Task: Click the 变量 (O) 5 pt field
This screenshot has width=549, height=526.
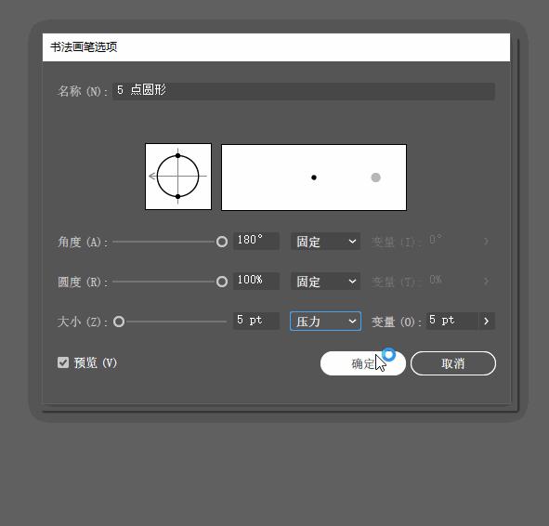Action: click(x=452, y=321)
